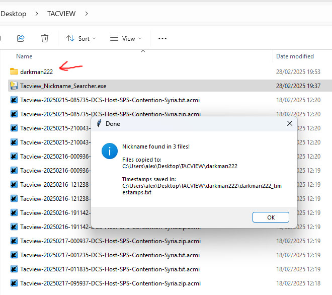Select the Tacview-20250217-011835 txt.acmi file name
The height and width of the screenshot is (295, 332).
(110, 269)
